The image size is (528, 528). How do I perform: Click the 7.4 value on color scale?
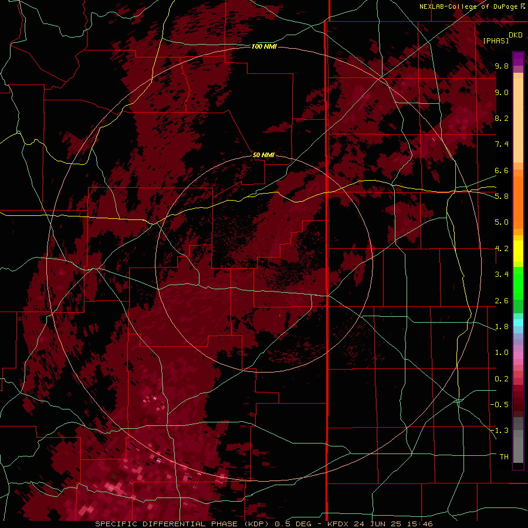(502, 144)
